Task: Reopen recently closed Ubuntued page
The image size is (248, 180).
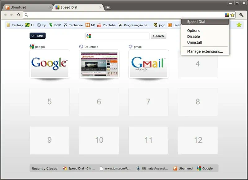Action: (x=183, y=169)
